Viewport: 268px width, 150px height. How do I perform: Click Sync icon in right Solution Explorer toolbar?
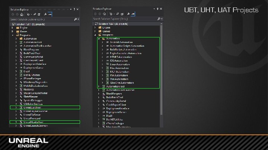117,14
